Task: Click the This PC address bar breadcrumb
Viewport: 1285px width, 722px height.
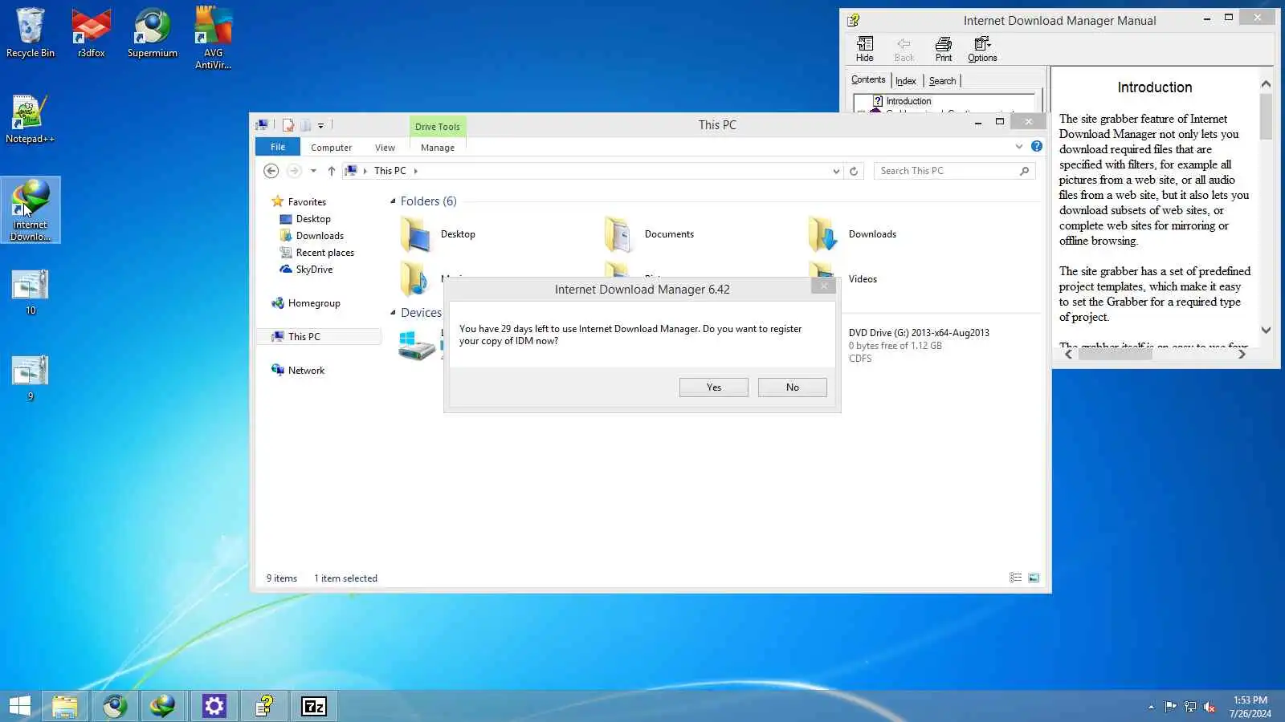Action: pos(390,171)
